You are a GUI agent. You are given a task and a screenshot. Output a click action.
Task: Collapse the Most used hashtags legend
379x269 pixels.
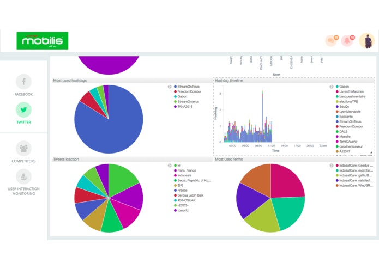pos(170,87)
